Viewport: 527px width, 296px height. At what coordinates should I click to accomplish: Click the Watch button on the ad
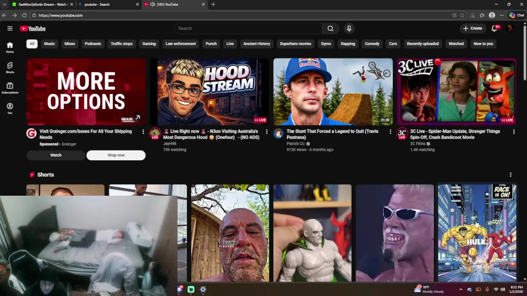coord(56,155)
